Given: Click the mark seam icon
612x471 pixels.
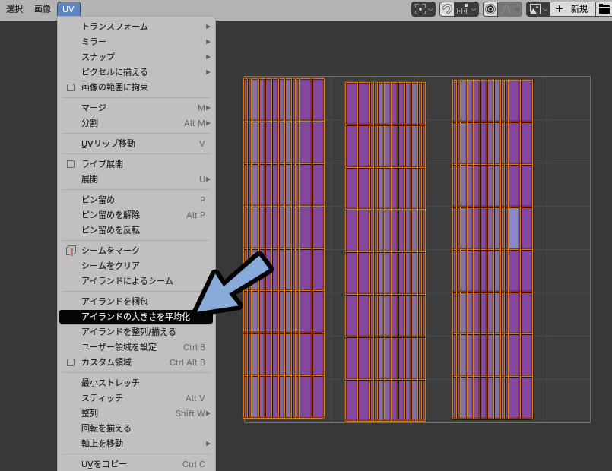Looking at the screenshot, I should pyautogui.click(x=71, y=251).
